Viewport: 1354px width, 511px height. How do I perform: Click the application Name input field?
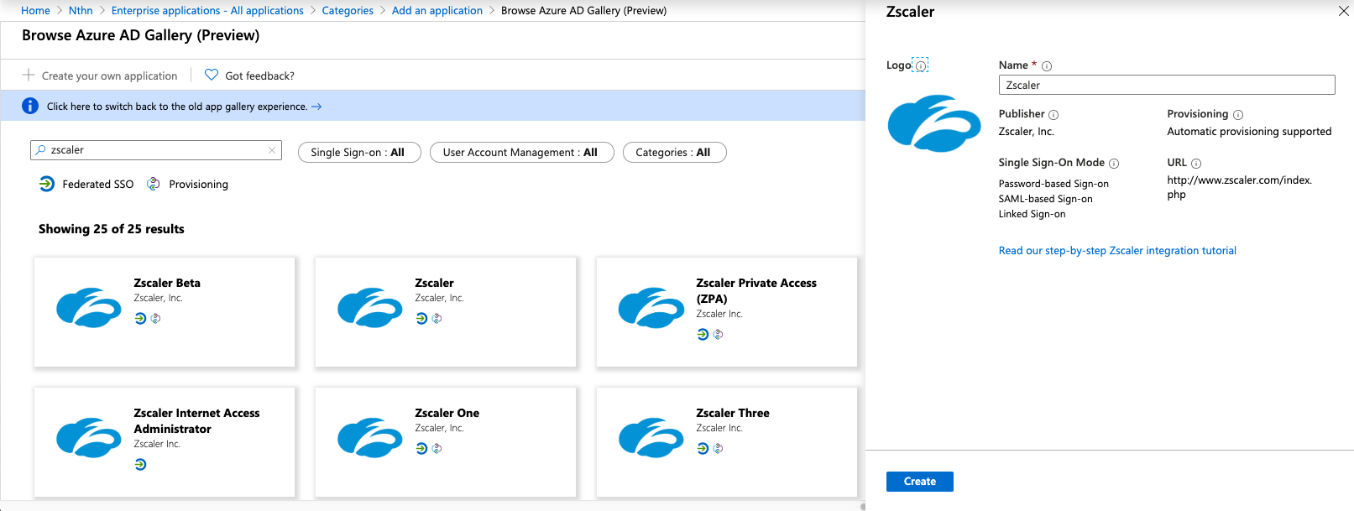pyautogui.click(x=1166, y=85)
